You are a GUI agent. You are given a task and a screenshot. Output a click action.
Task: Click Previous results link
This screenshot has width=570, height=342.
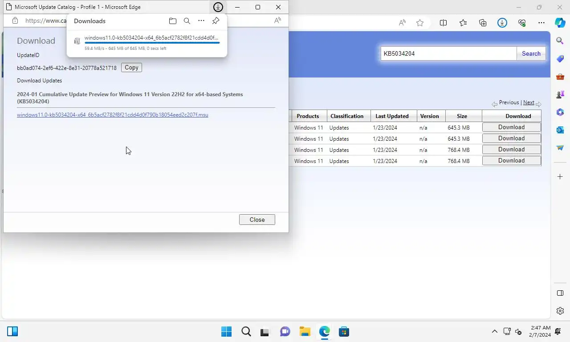coord(509,102)
